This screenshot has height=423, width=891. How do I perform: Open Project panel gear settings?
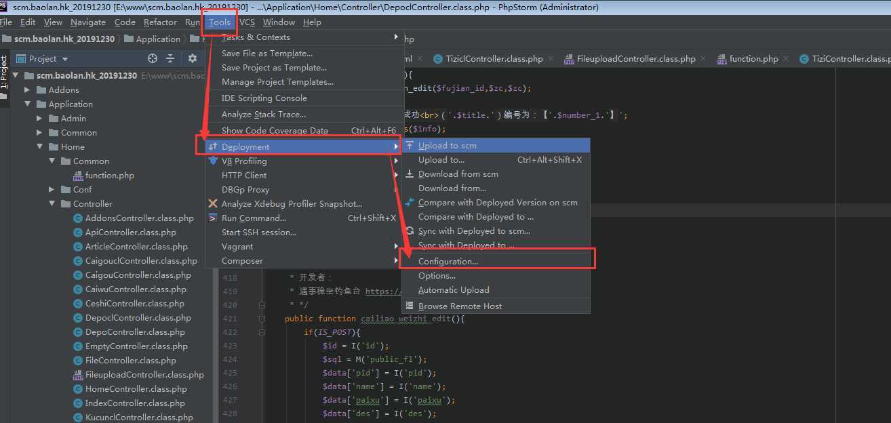tap(193, 58)
